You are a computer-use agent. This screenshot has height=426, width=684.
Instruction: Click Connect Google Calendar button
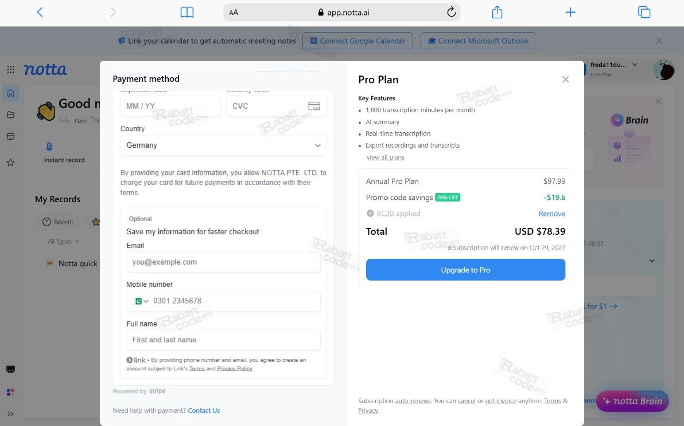(357, 41)
